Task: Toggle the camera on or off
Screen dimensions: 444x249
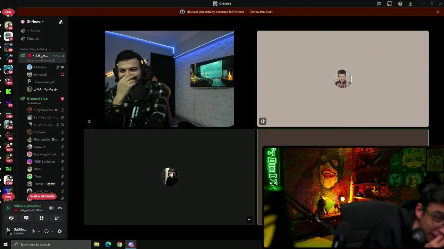Action: 11,218
